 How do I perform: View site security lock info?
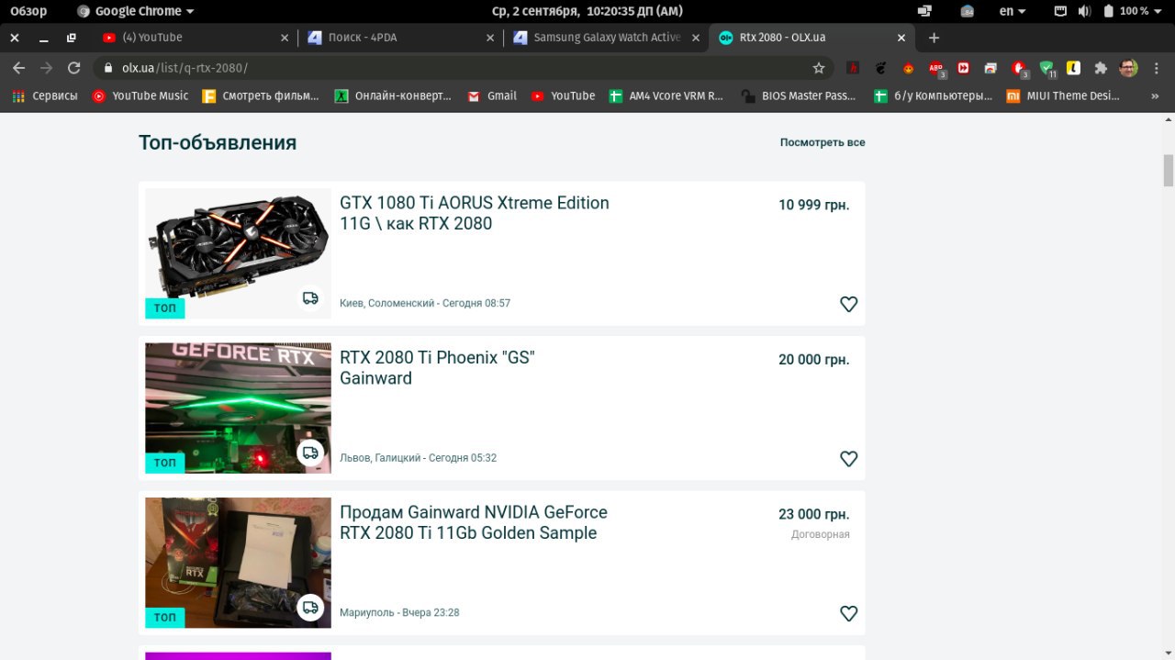pyautogui.click(x=108, y=68)
